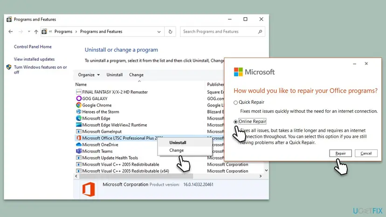386x217 pixels.
Task: Select the Microsoft Teams row text
Action: click(x=97, y=151)
